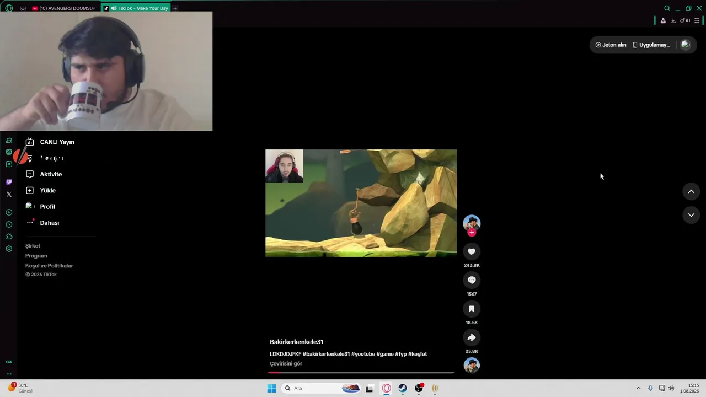
Task: Open the three-dot sidebar setup menu
Action: [x=9, y=374]
